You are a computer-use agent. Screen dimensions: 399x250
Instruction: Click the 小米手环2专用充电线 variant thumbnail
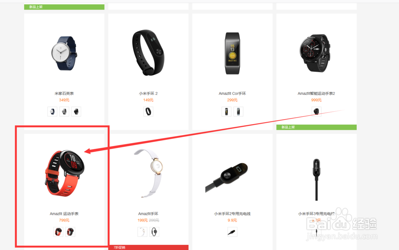232,232
